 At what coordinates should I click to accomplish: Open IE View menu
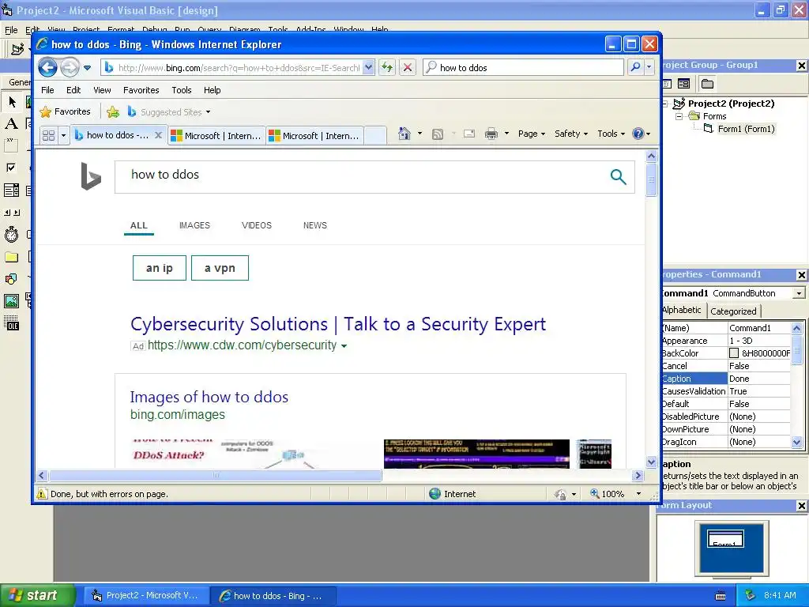(102, 90)
